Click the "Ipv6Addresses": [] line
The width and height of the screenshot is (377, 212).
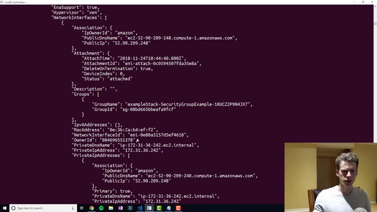pyautogui.click(x=97, y=125)
